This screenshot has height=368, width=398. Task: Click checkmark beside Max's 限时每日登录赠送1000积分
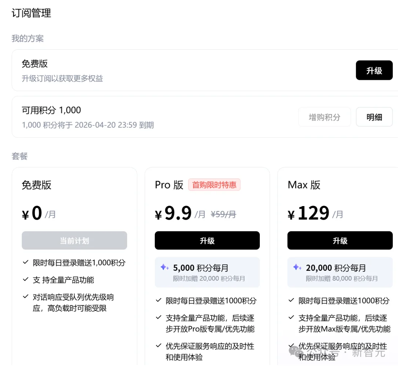pyautogui.click(x=290, y=300)
